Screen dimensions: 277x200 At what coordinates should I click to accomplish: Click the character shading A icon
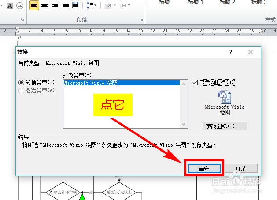click(10, 6)
